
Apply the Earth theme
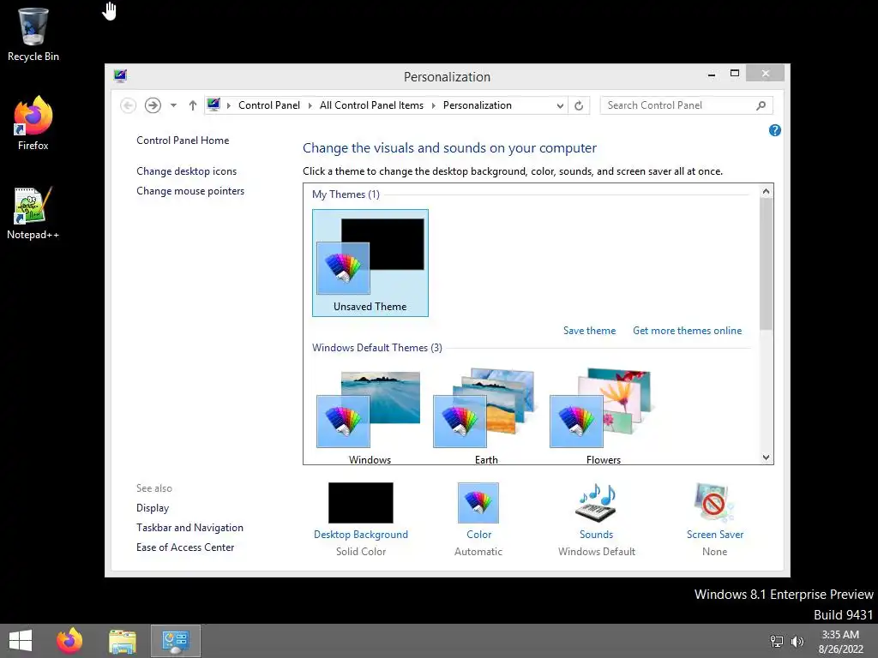[x=486, y=416]
